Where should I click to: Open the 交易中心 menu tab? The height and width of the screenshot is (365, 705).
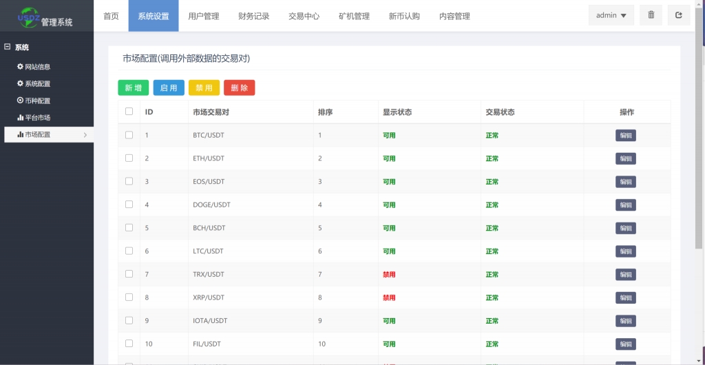pos(304,16)
